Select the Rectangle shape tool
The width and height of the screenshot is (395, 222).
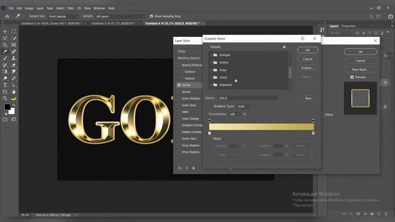click(x=5, y=92)
